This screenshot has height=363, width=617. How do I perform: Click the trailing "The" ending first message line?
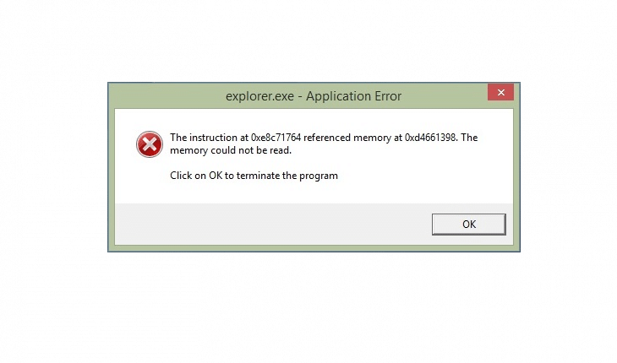469,138
